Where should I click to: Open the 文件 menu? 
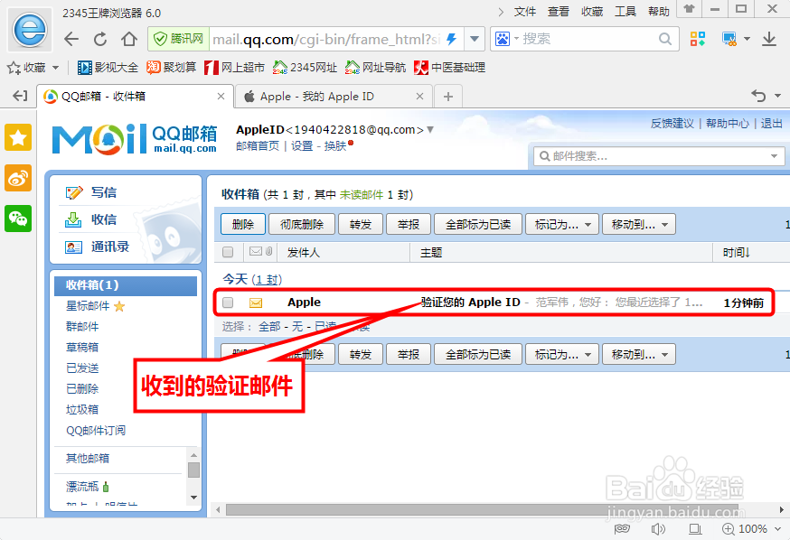click(525, 12)
